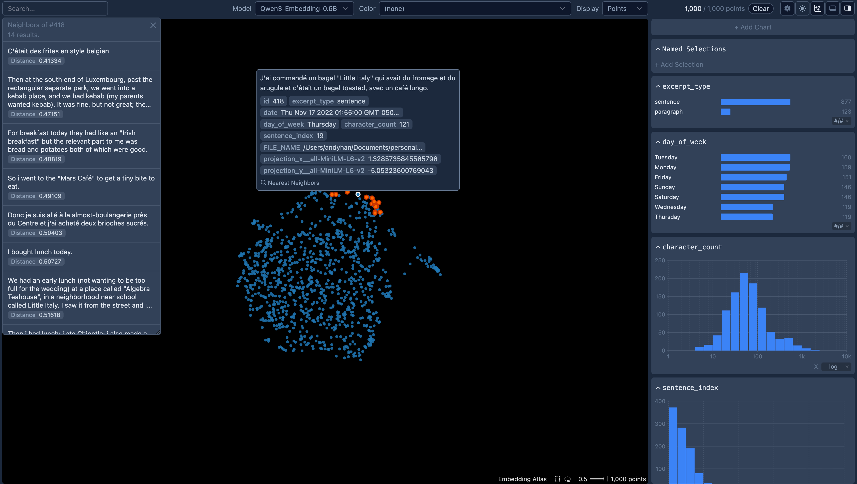Toggle the right sidebar panel icon

(x=847, y=9)
